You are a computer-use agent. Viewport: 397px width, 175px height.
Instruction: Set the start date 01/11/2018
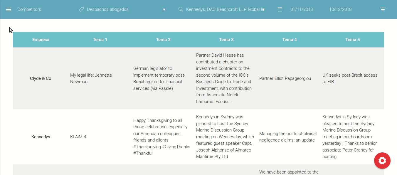(x=302, y=9)
